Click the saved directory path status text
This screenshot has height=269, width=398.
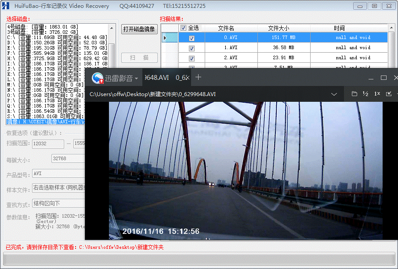[x=121, y=247]
